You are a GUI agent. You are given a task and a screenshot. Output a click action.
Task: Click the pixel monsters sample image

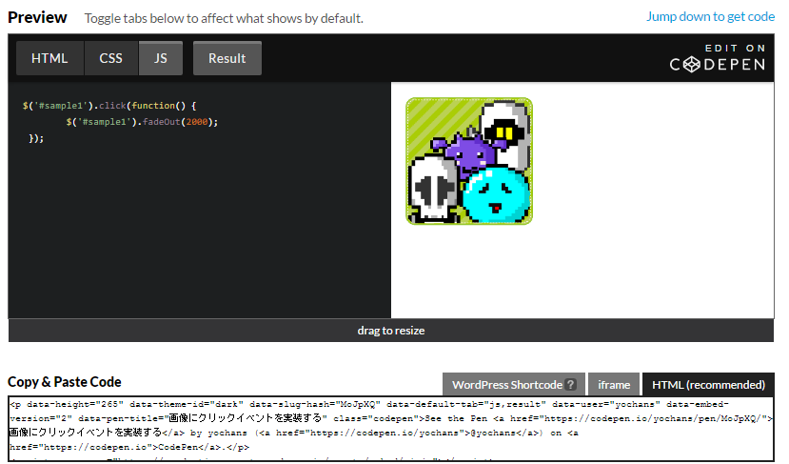469,161
